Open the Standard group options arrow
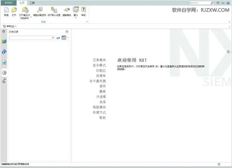The height and width of the screenshot is (168, 232). click(87, 22)
